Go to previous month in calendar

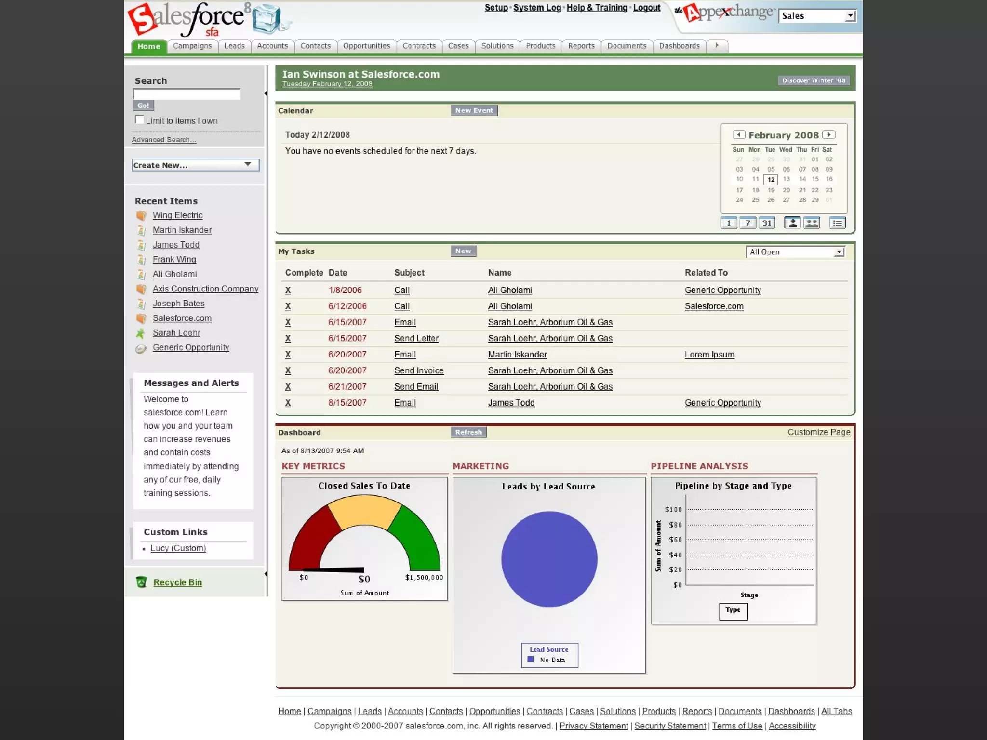(739, 135)
